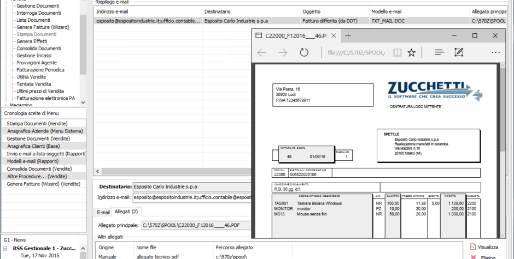Click the Allegato principale path field
Image resolution: width=514 pixels, height=259 pixels.
click(x=197, y=225)
